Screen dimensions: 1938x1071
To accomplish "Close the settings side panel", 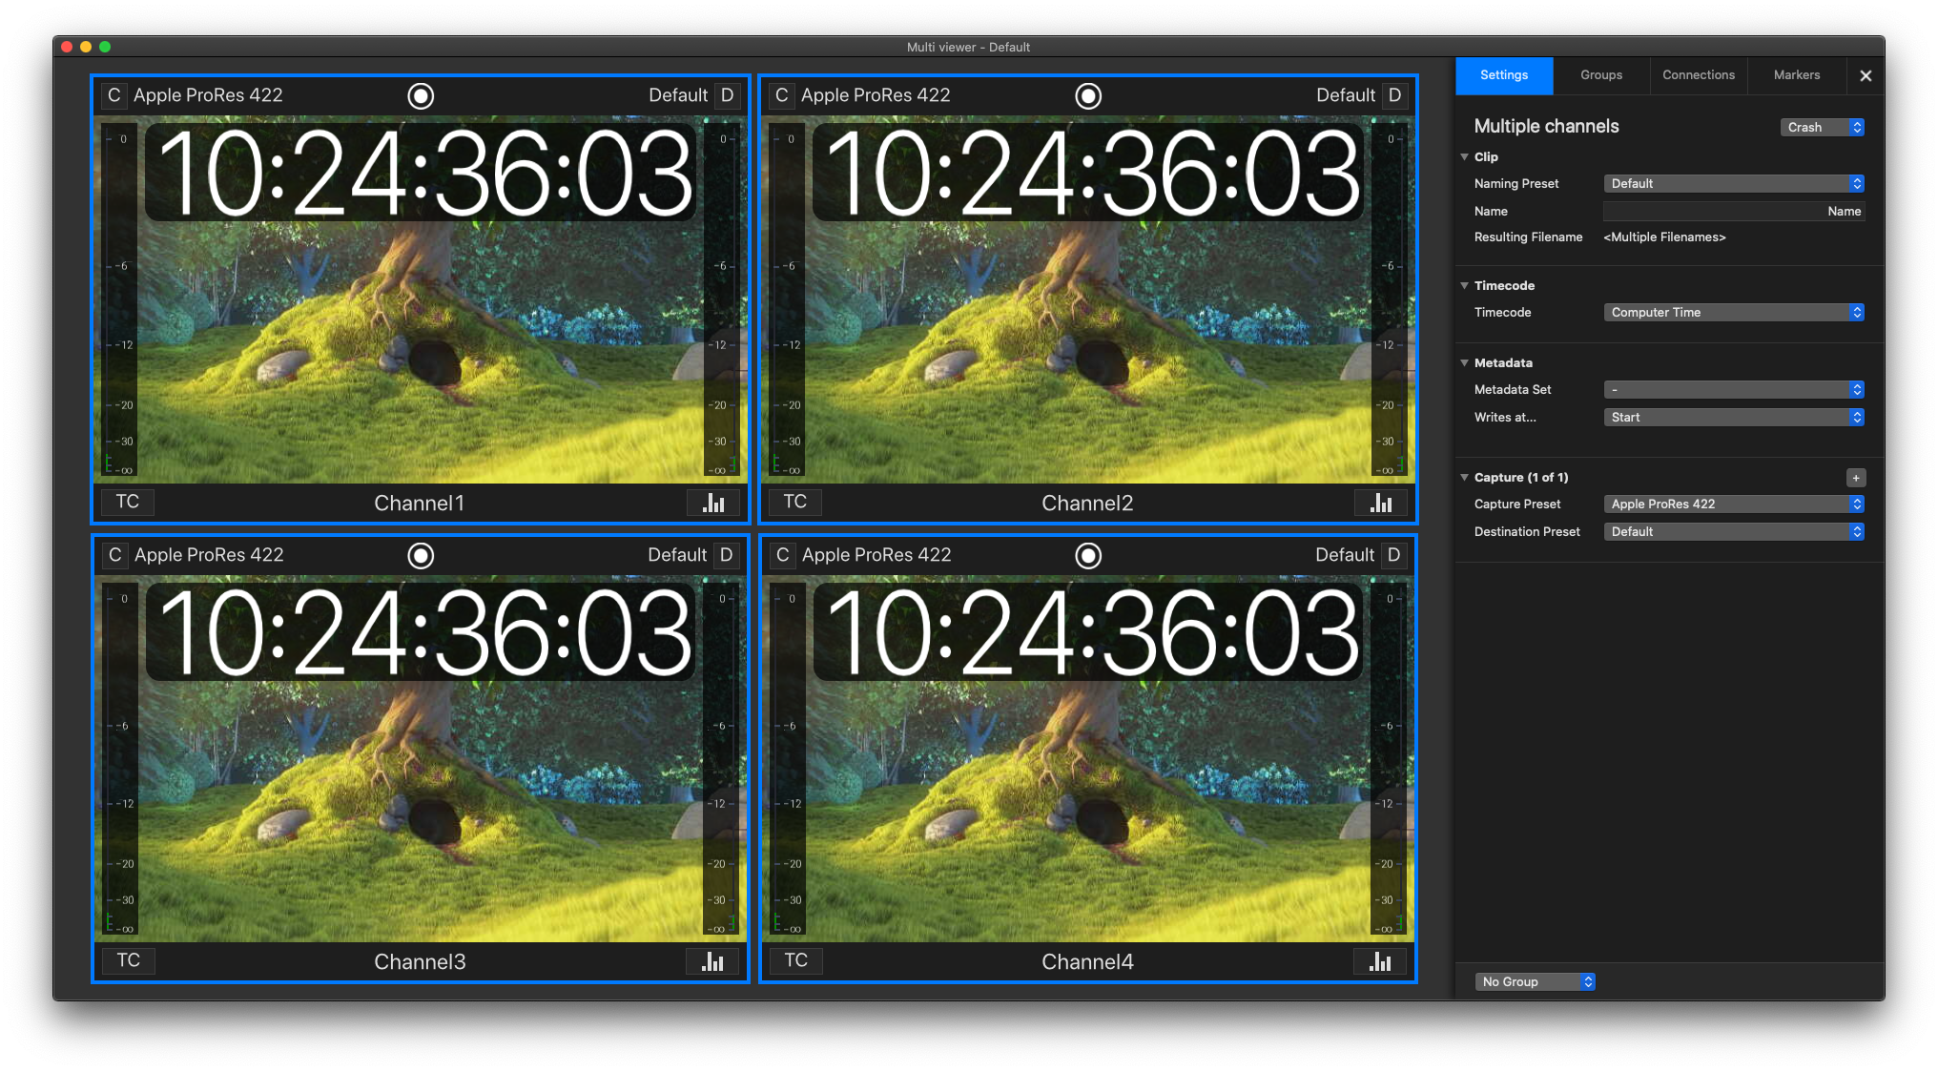I will coord(1866,75).
